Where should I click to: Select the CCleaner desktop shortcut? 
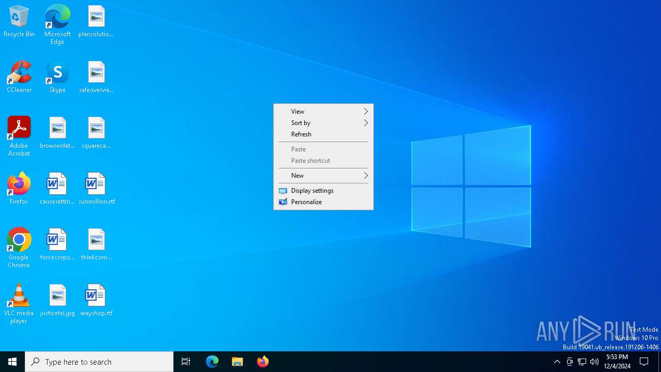pos(19,78)
